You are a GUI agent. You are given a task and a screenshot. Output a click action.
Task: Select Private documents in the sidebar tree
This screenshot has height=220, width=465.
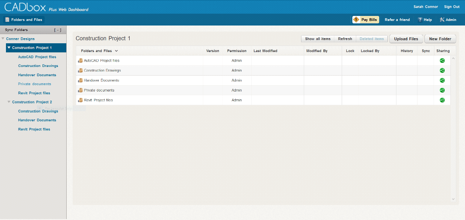click(34, 84)
